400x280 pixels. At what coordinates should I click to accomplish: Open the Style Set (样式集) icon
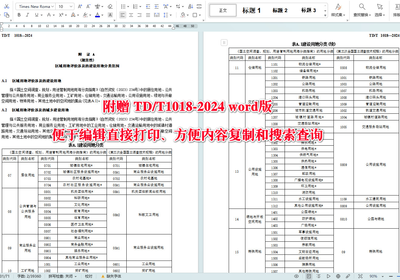point(338,7)
